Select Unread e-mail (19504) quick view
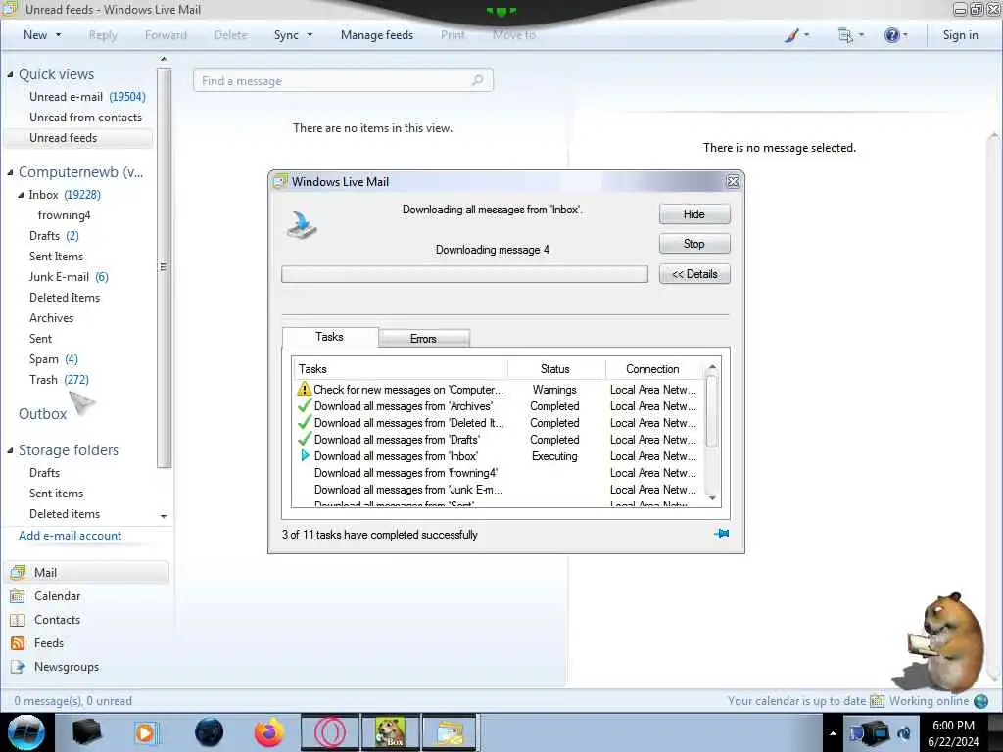The image size is (1003, 752). (x=87, y=97)
